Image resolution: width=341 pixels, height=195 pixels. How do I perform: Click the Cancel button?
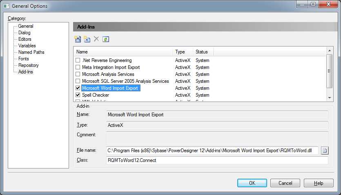pyautogui.click(x=285, y=183)
